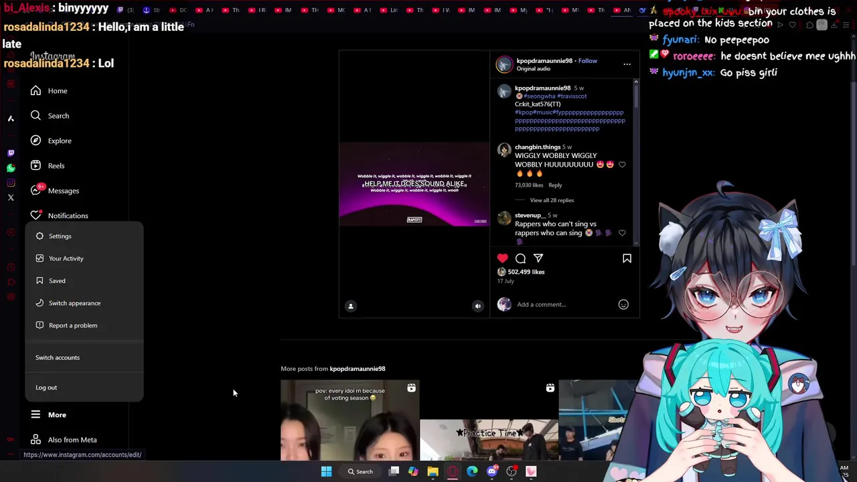View the 502,499 likes list
The image size is (857, 482).
coord(526,272)
